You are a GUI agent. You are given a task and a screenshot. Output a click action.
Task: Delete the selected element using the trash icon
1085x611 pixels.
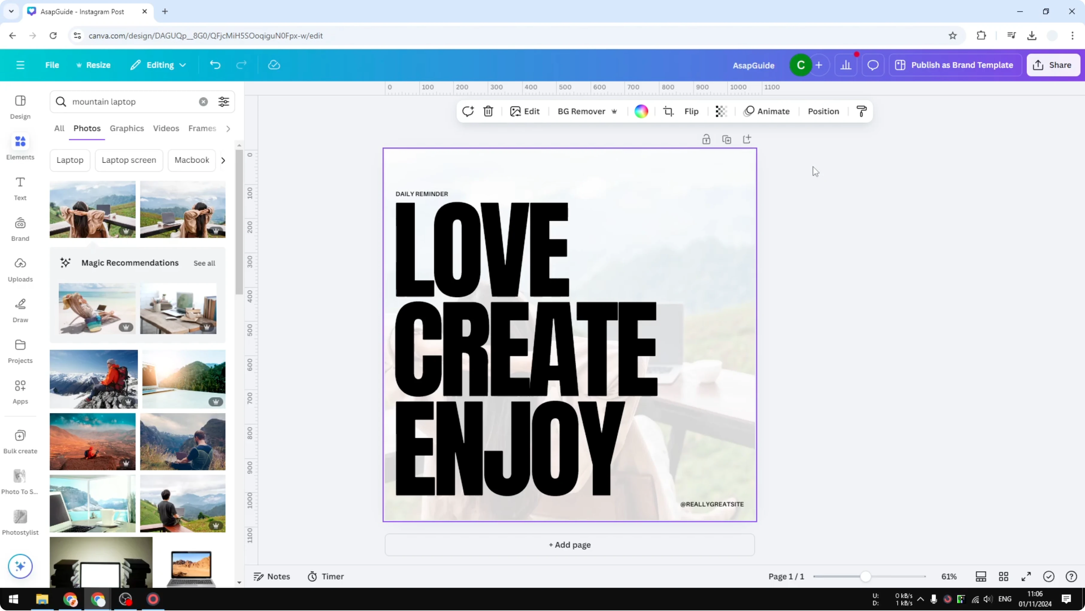pos(488,111)
